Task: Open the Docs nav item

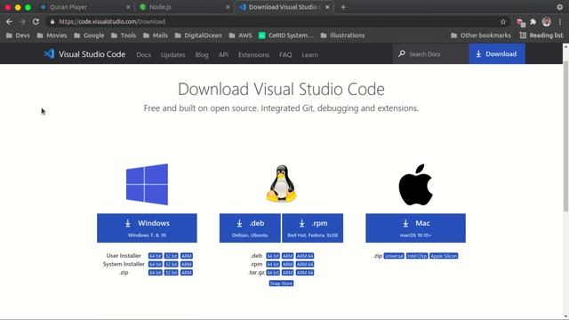Action: click(143, 54)
